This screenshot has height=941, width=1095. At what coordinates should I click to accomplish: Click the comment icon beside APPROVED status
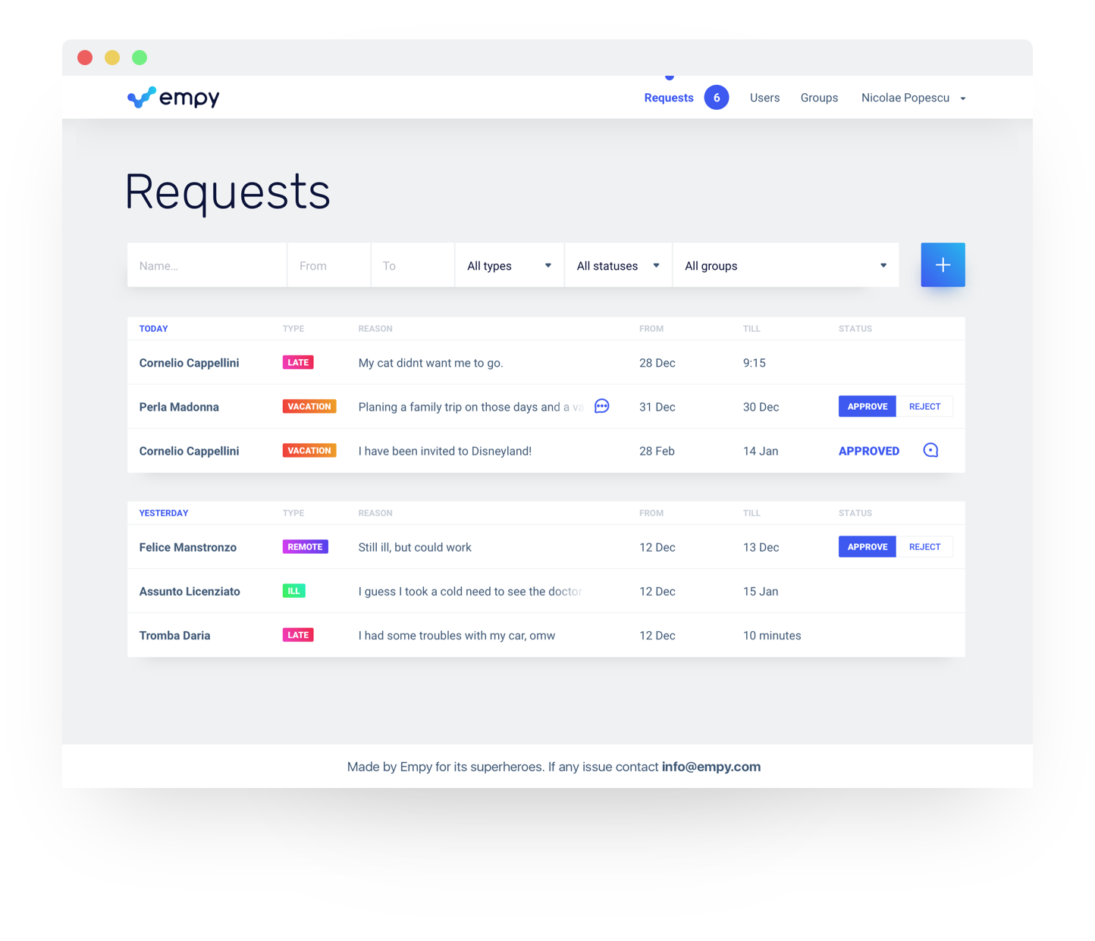(930, 451)
